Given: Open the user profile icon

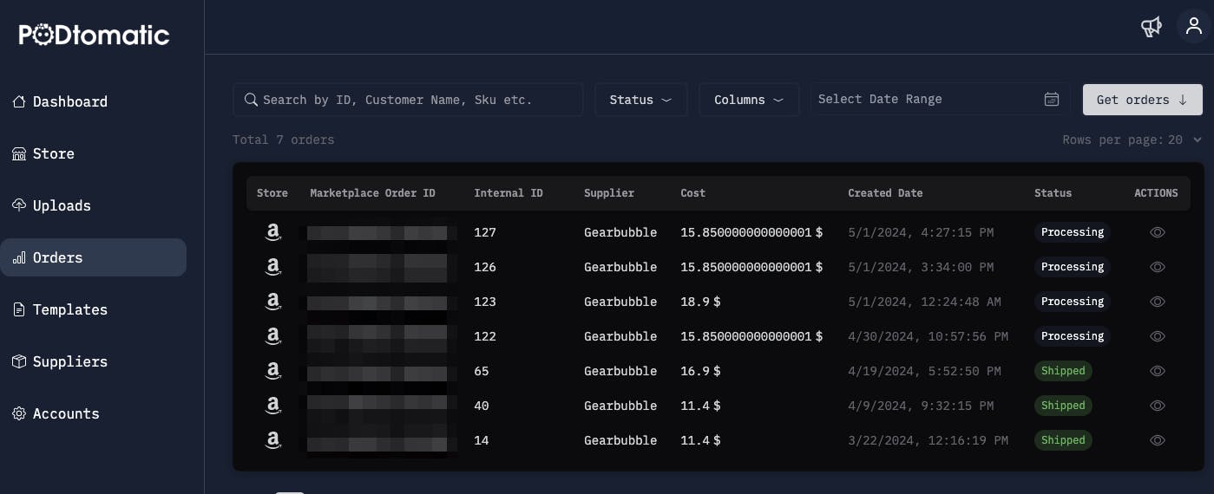Looking at the screenshot, I should point(1193,27).
